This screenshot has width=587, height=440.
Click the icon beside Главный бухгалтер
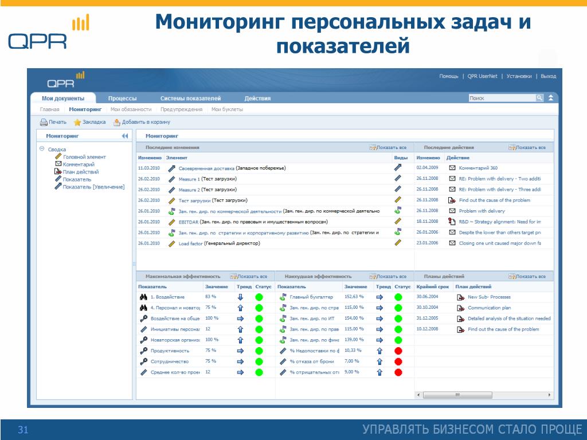click(283, 297)
